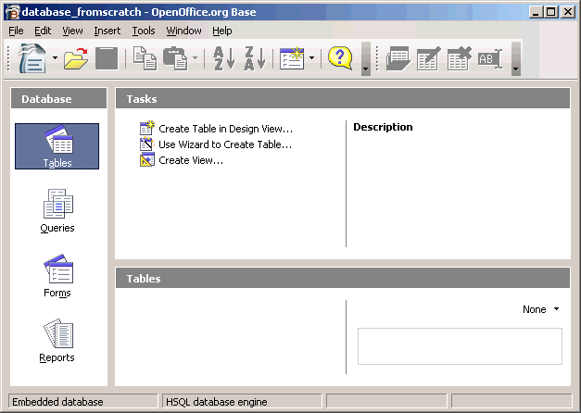Click HSQL database engine status field
581x413 pixels.
pyautogui.click(x=242, y=402)
